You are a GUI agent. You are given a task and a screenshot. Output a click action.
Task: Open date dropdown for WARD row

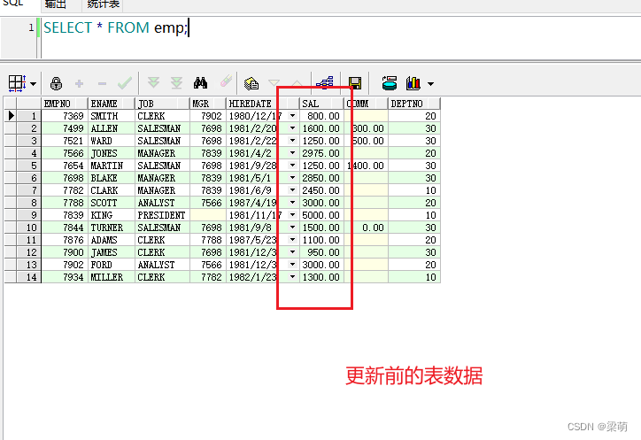click(x=293, y=141)
